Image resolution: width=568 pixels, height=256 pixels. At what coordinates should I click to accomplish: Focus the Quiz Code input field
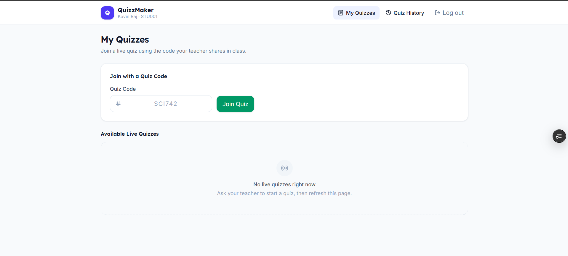pyautogui.click(x=161, y=104)
